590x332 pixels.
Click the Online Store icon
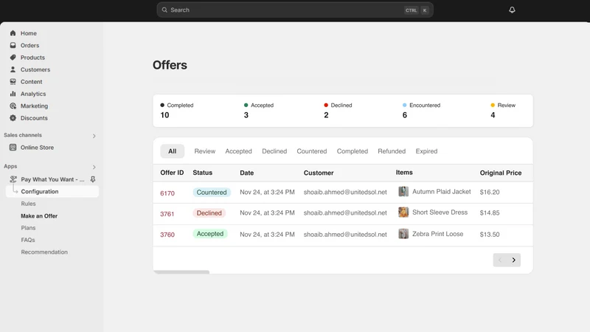click(x=13, y=147)
